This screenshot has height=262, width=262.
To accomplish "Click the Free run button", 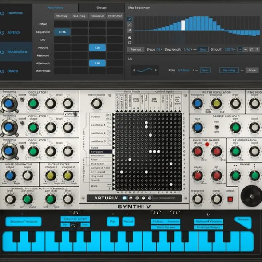I will (135, 50).
